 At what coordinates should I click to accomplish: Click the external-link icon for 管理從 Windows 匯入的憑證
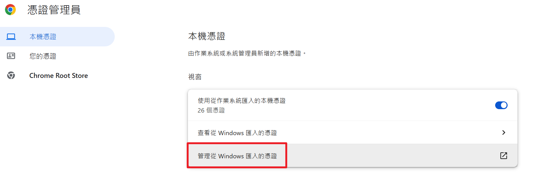pos(504,156)
